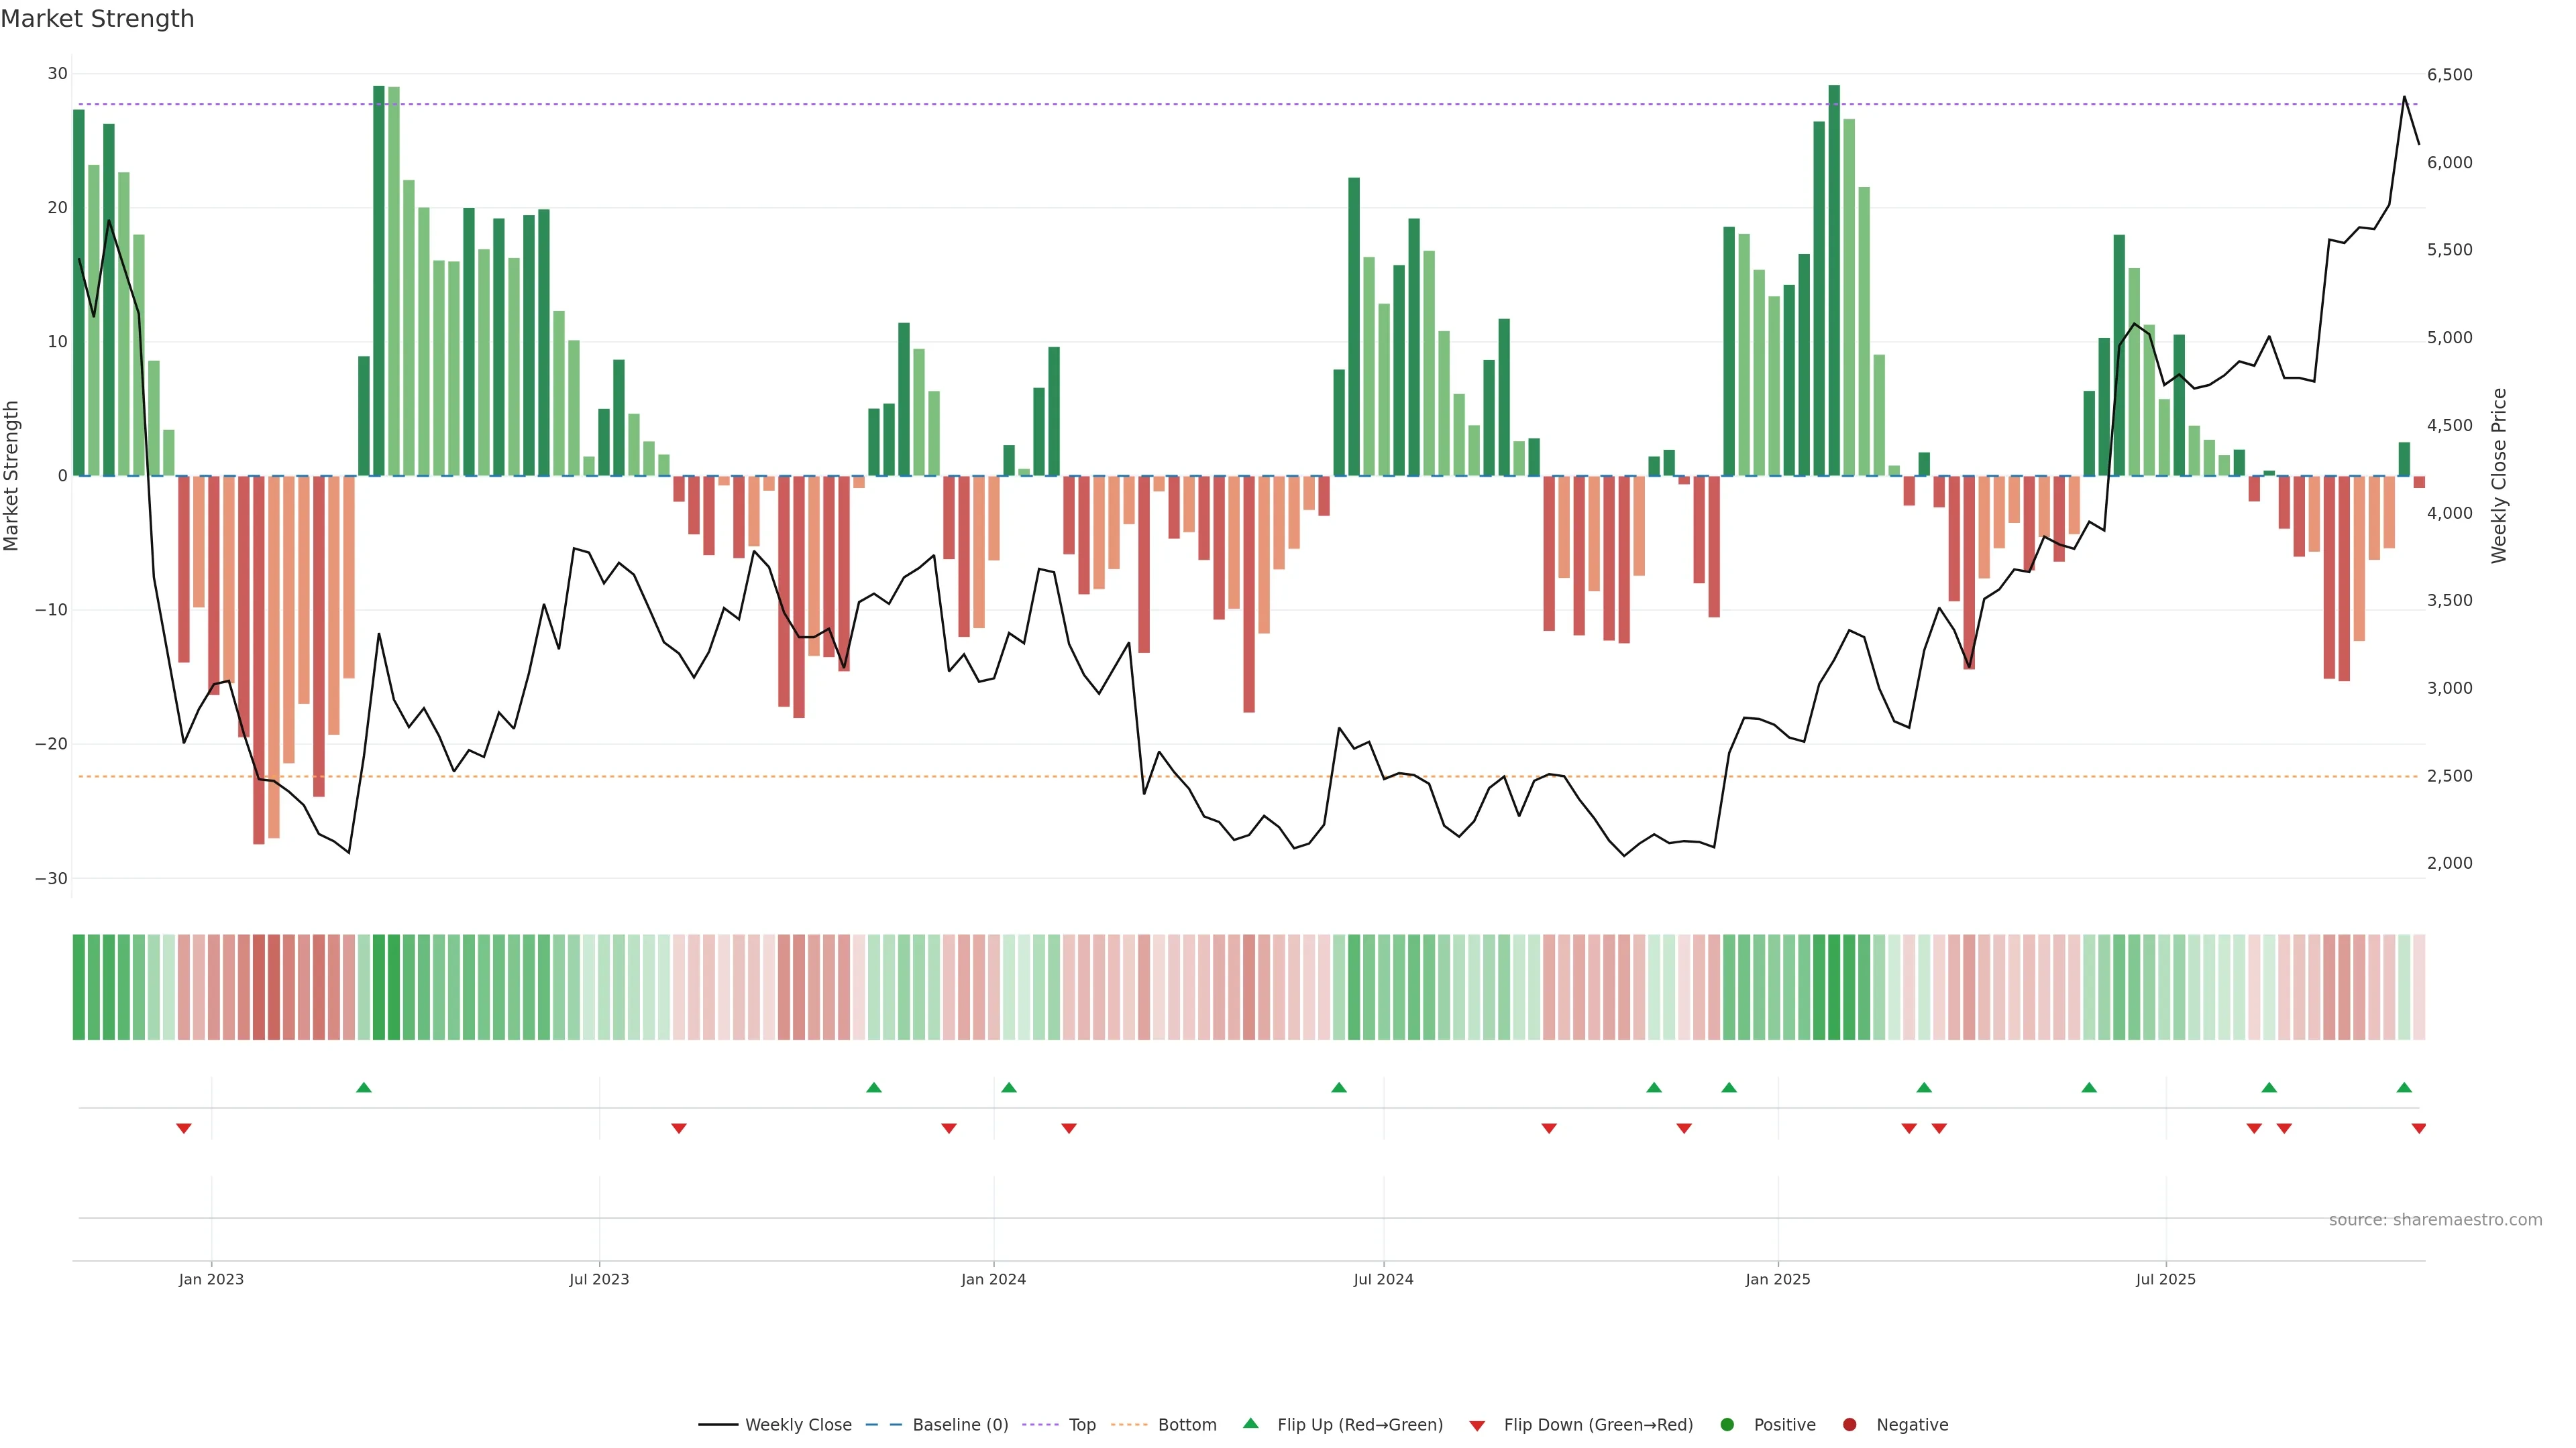Viewport: 2576px width, 1448px height.
Task: Click the first green flip-up triangle marker
Action: (364, 1087)
